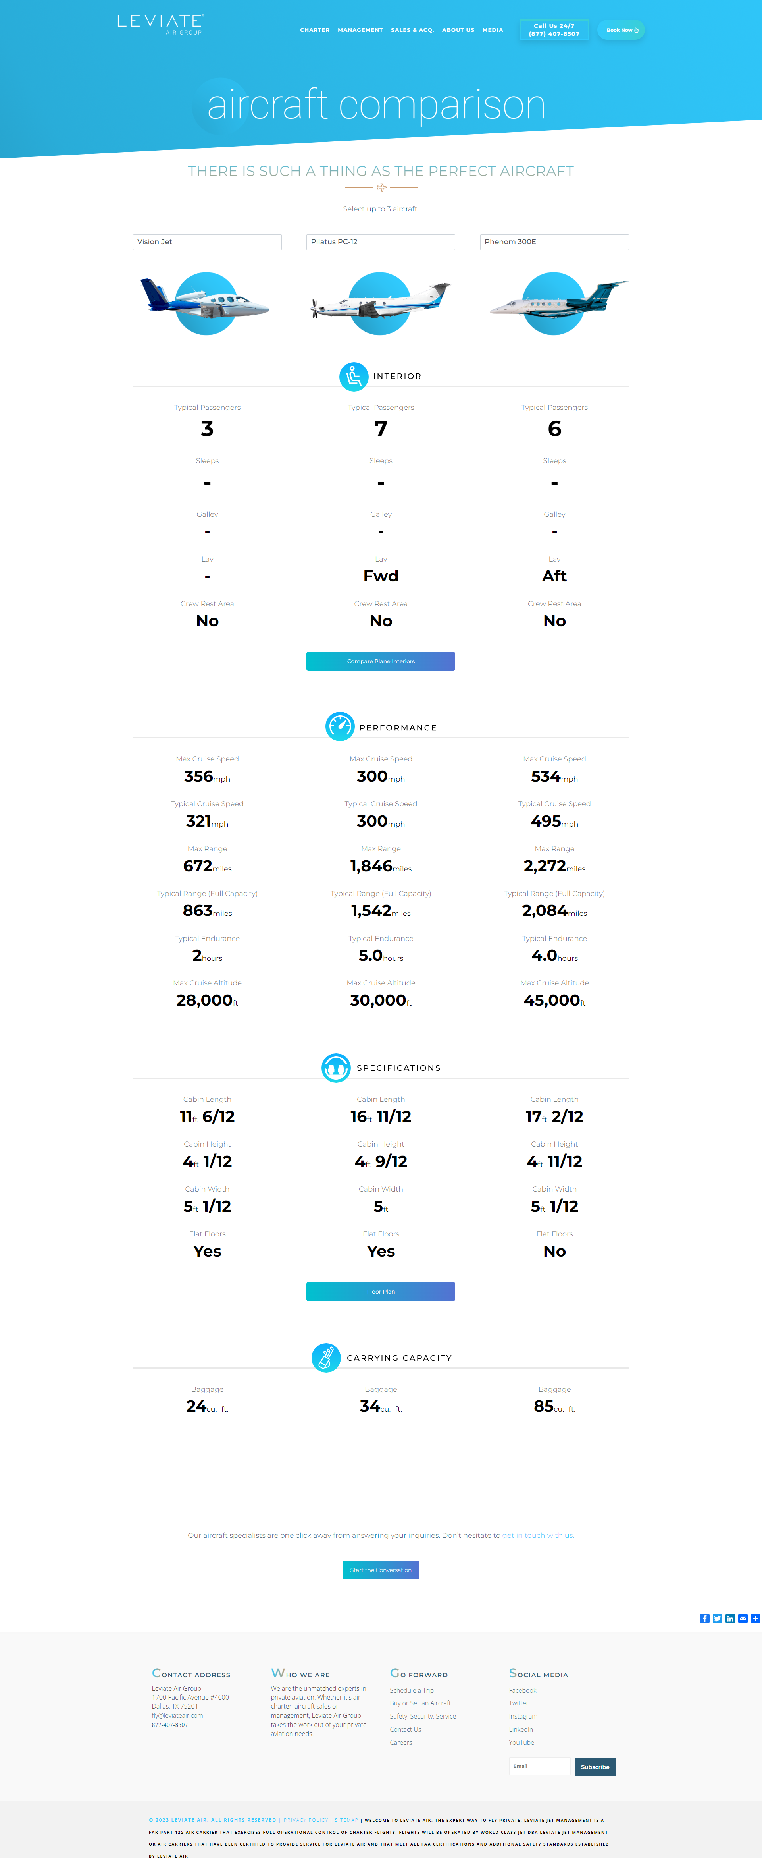Click the Interior seat icon
The width and height of the screenshot is (762, 1858).
pyautogui.click(x=353, y=377)
